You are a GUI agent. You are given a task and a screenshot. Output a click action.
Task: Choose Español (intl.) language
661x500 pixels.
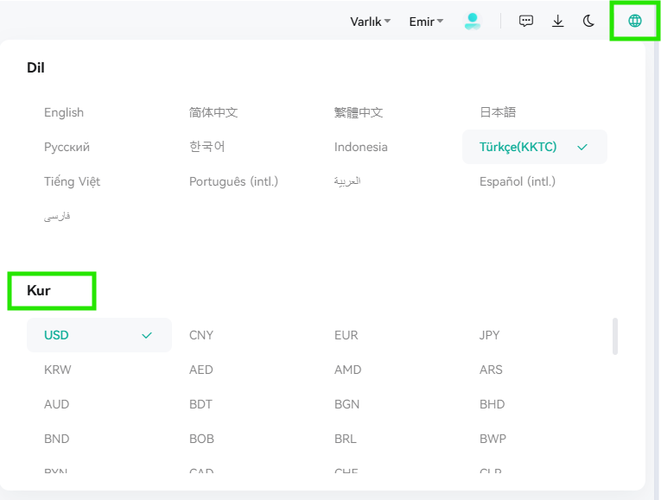point(518,181)
